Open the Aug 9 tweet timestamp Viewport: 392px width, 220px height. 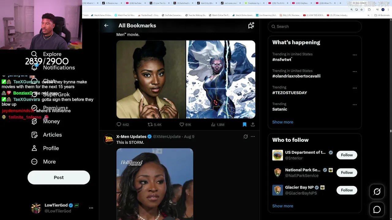(189, 137)
